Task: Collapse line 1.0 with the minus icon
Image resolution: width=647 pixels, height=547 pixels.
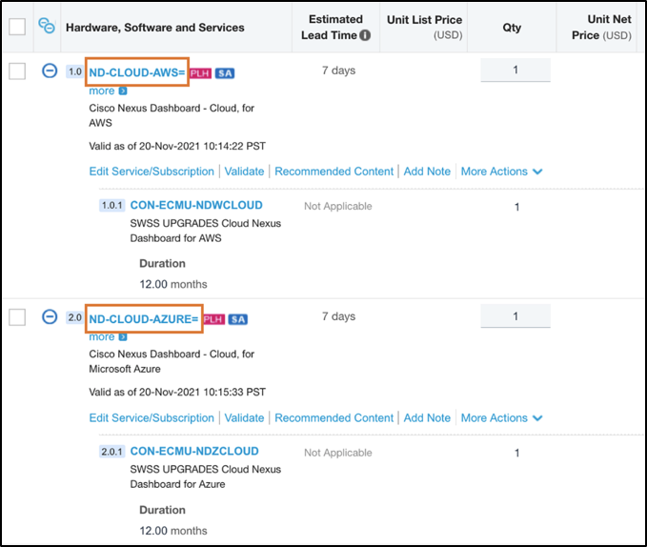Action: 50,71
